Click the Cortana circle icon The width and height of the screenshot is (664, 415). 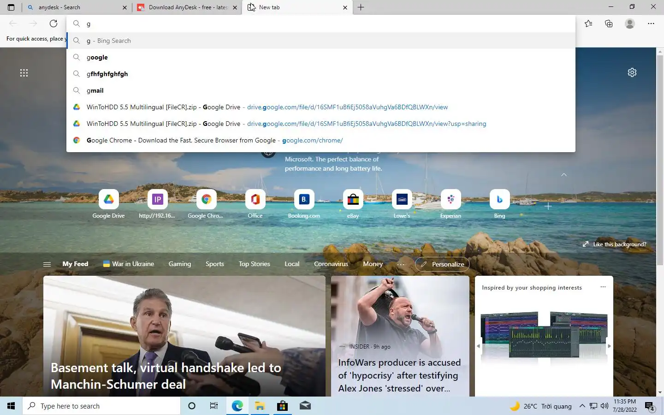tap(192, 406)
